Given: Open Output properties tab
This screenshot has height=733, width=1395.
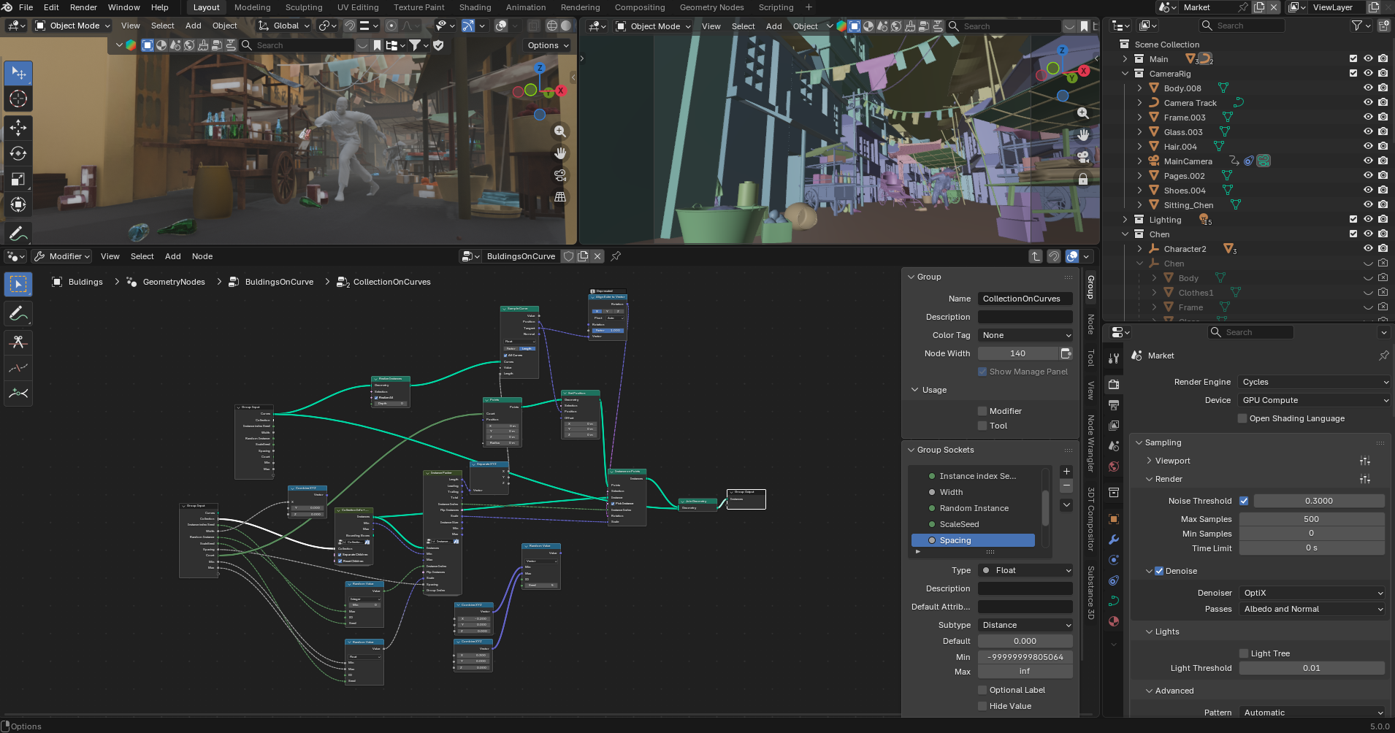Looking at the screenshot, I should click(x=1114, y=405).
